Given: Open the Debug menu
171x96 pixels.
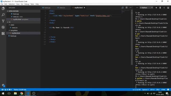Looking at the screenshot, I should point(27,4).
